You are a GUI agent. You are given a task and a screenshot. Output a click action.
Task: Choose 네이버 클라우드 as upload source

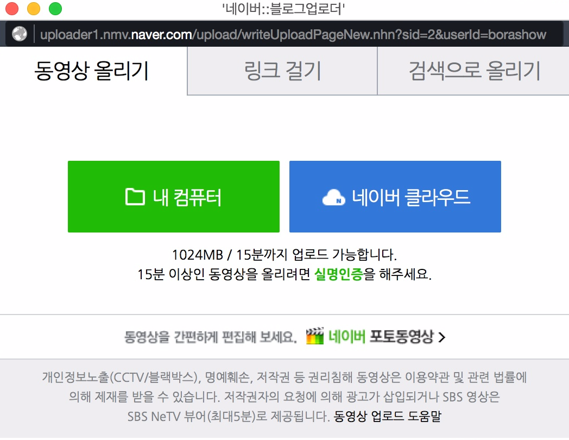(x=395, y=196)
